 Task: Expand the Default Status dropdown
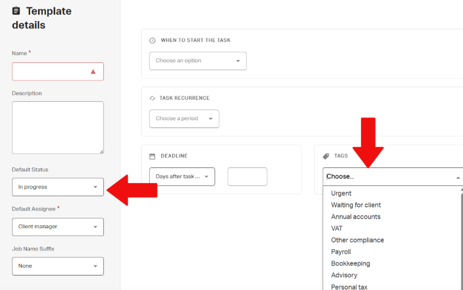pos(58,187)
